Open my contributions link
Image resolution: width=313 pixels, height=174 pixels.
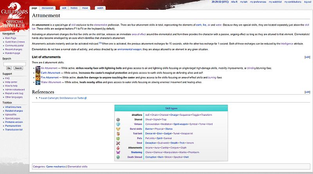click(293, 2)
